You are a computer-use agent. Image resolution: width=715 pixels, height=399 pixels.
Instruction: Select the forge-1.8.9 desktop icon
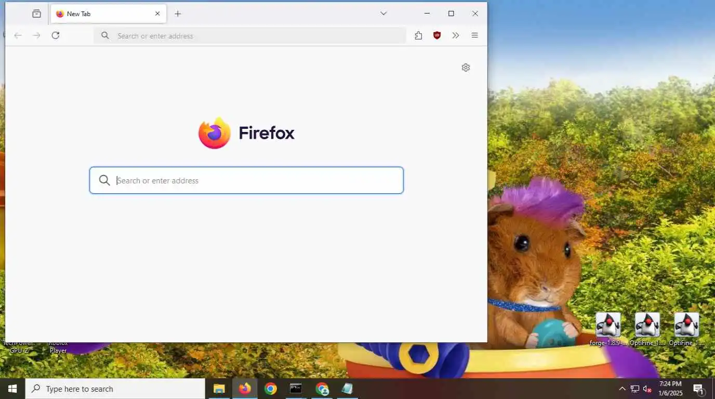coord(607,329)
